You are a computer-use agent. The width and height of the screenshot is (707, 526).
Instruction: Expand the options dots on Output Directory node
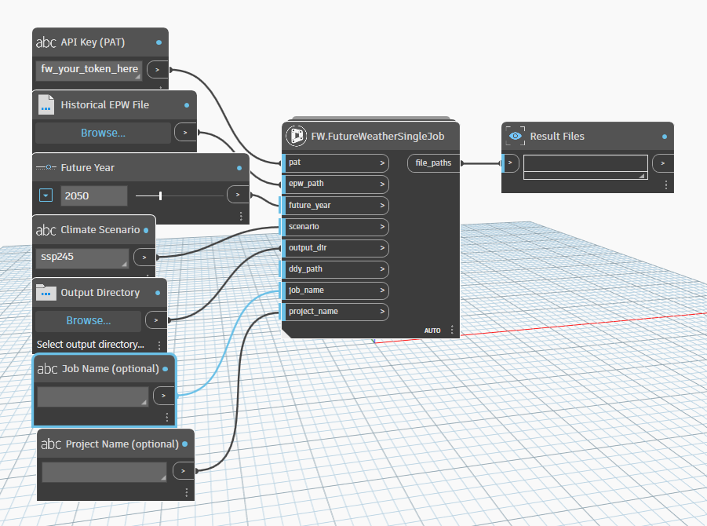point(159,345)
